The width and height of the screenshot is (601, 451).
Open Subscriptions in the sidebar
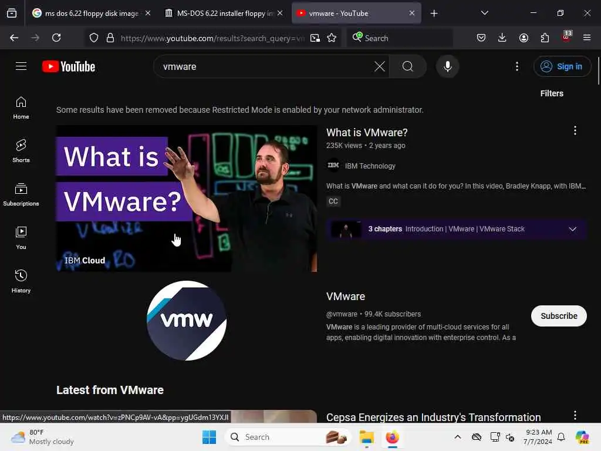(21, 195)
